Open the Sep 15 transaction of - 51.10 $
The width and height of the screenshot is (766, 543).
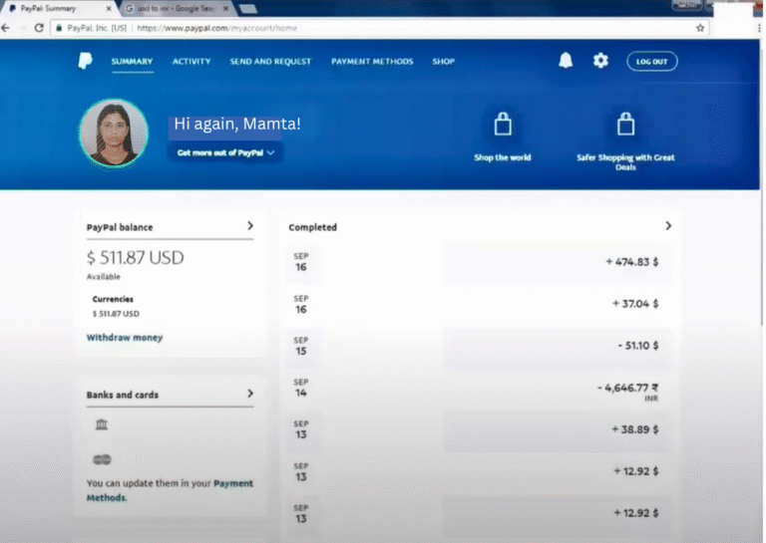pyautogui.click(x=479, y=346)
